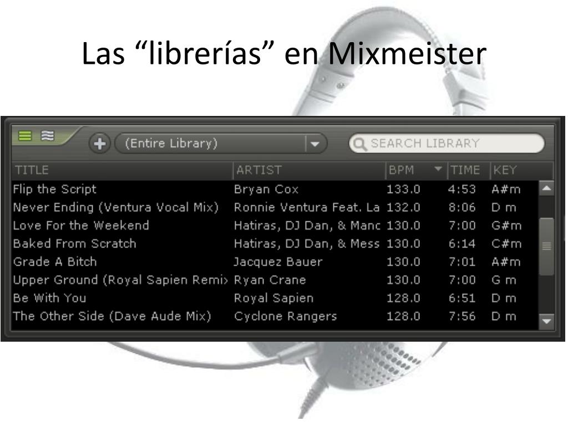Click the magnifier icon in search box

point(359,144)
